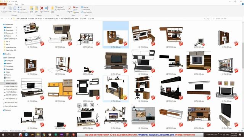Image resolution: width=244 pixels, height=137 pixels.
Task: Click taskbar search icon
Action: [x=8, y=135]
